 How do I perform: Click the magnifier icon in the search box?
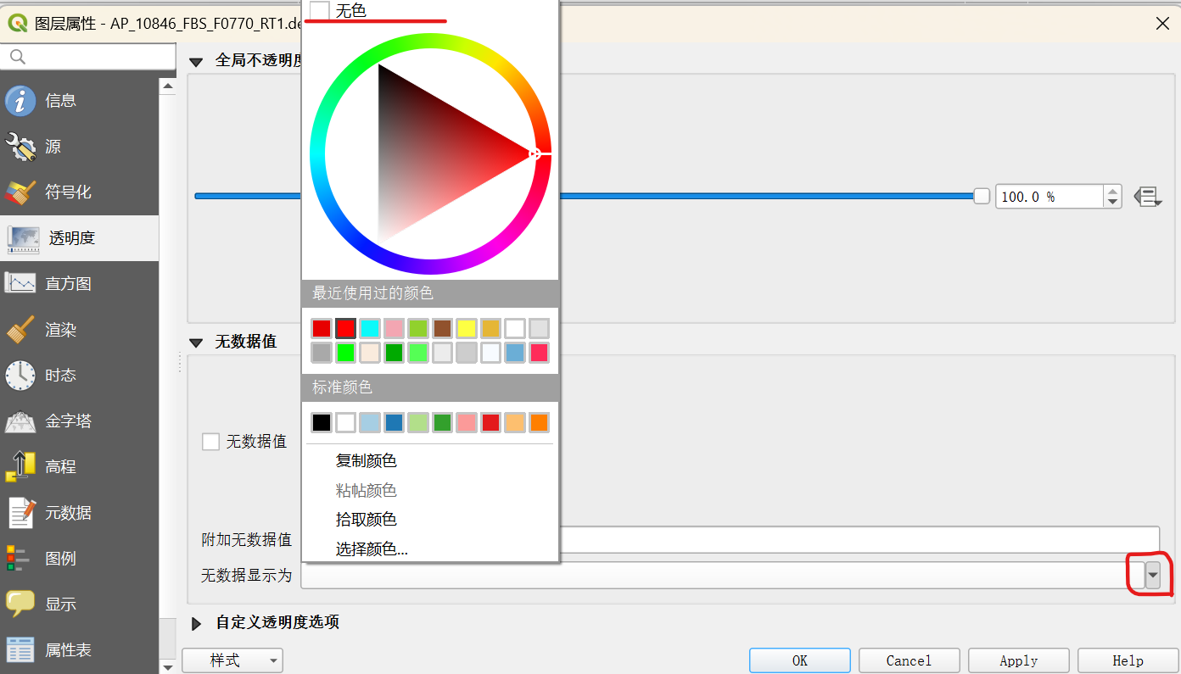pyautogui.click(x=17, y=57)
